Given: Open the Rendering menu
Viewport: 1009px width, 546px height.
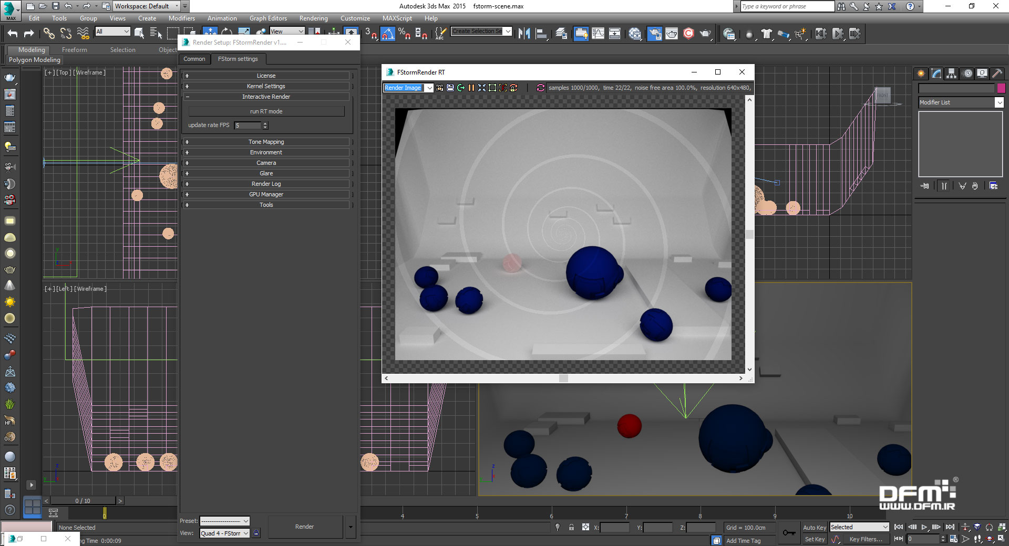Looking at the screenshot, I should pyautogui.click(x=313, y=18).
